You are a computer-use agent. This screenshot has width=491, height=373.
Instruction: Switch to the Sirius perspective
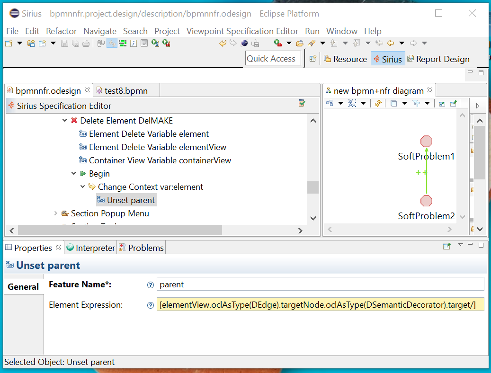tap(388, 59)
